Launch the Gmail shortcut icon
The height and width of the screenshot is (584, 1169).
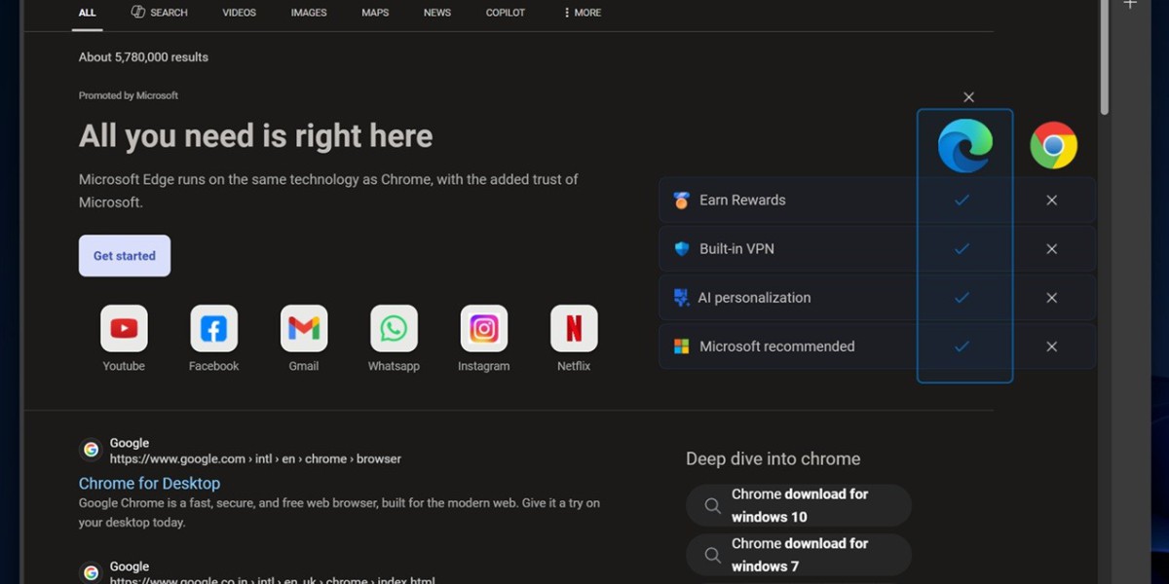304,329
